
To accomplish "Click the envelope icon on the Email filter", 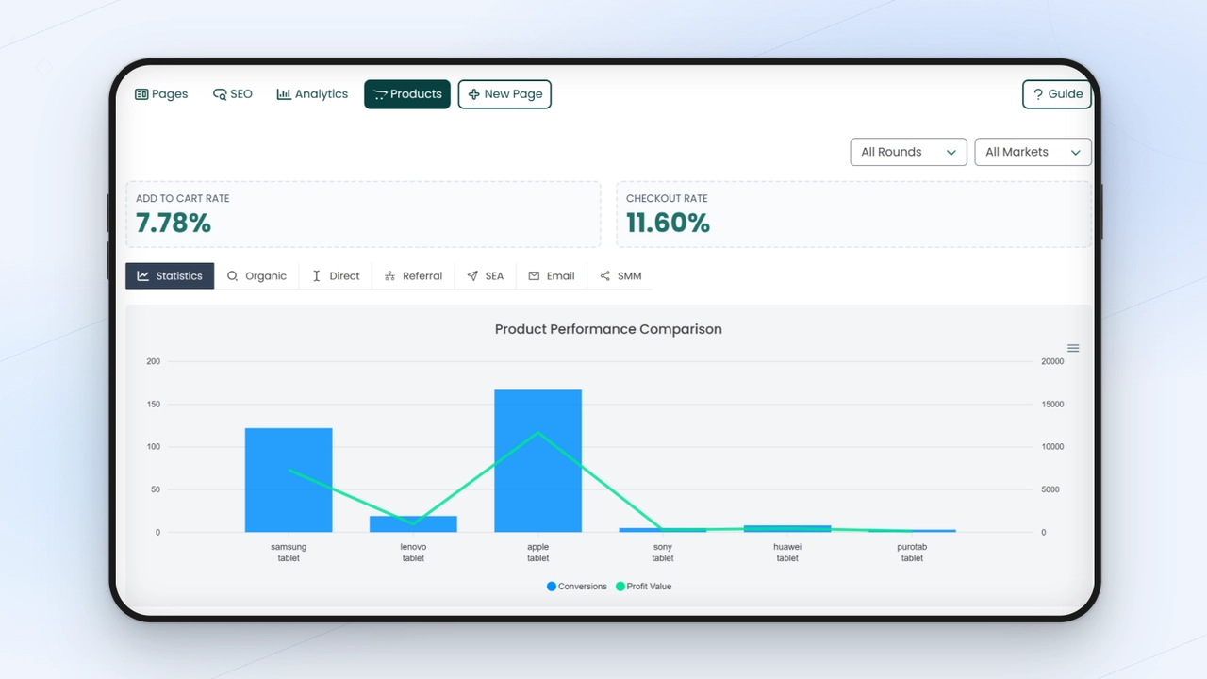I will (x=534, y=275).
